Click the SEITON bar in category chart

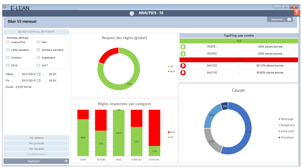(x=101, y=133)
